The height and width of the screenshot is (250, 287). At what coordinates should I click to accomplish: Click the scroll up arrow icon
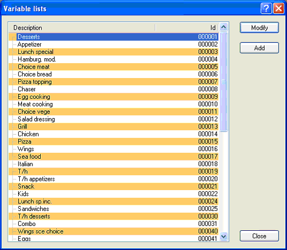coord(223,27)
